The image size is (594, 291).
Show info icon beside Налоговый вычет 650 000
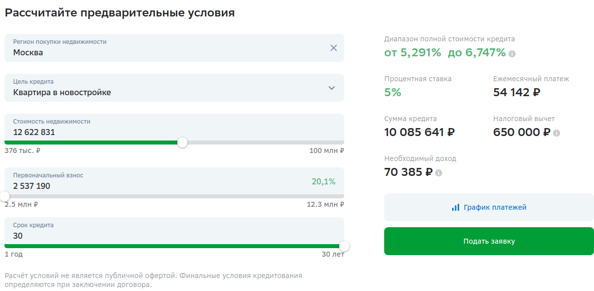coord(556,133)
